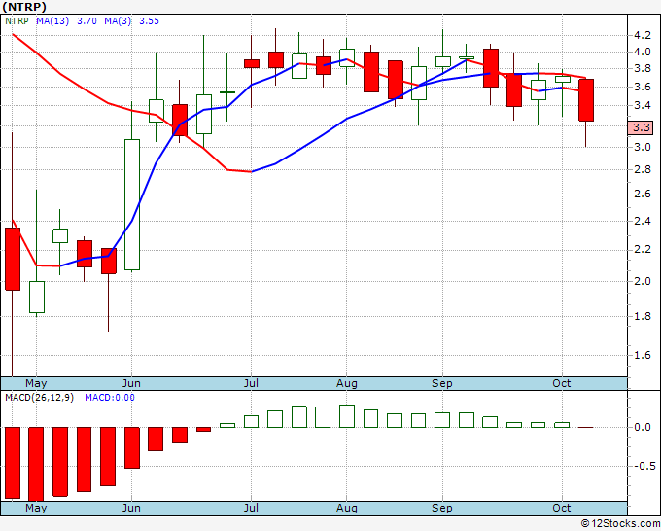
Task: Click the 1.8 price axis label
Action: click(x=642, y=316)
